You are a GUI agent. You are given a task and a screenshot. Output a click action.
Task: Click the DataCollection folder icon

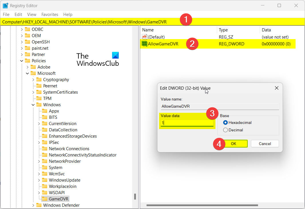pyautogui.click(x=45, y=130)
